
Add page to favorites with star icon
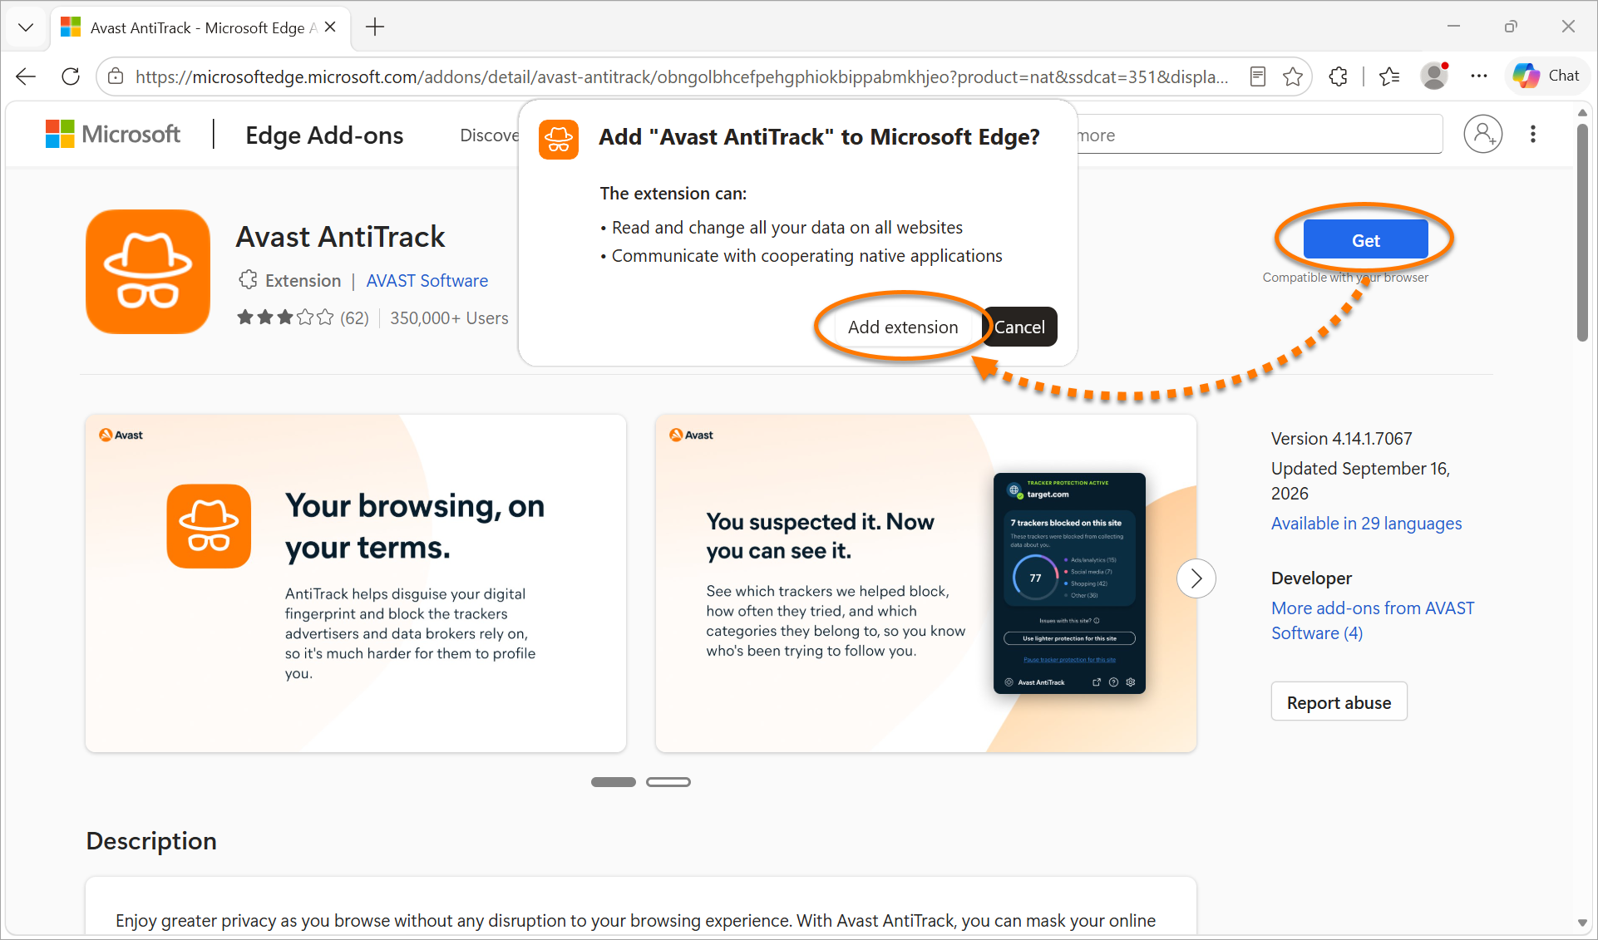coord(1292,76)
